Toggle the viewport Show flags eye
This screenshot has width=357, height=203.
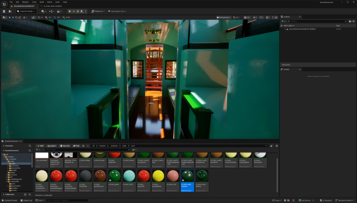pos(255,17)
